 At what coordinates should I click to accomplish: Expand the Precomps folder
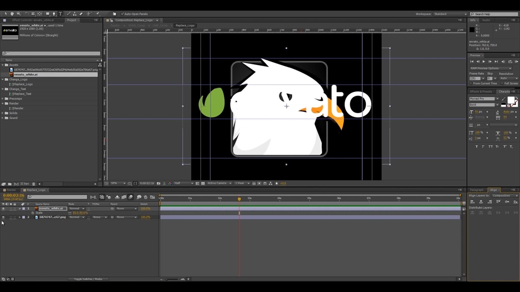pyautogui.click(x=3, y=99)
